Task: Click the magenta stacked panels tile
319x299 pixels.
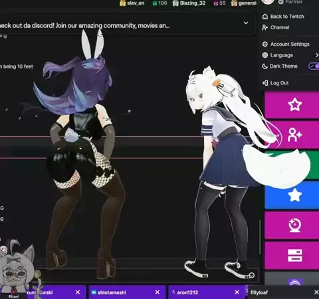Action: point(292,255)
